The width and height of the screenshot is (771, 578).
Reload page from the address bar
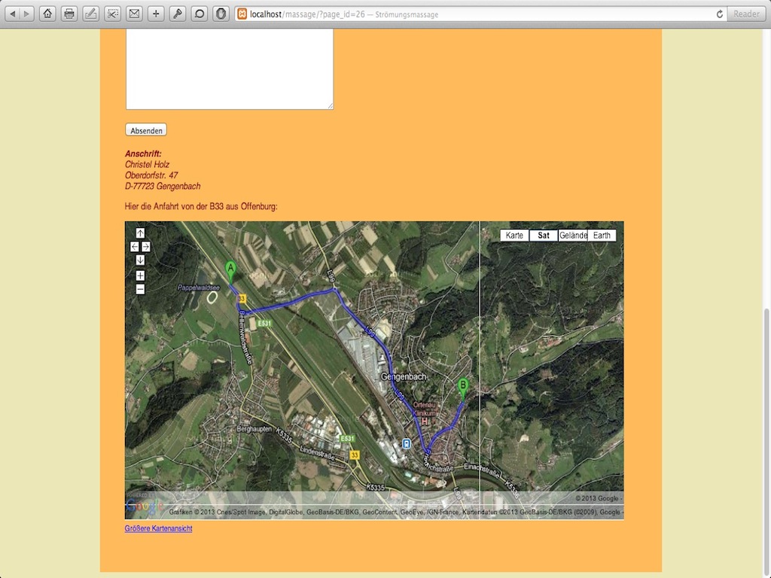point(719,14)
